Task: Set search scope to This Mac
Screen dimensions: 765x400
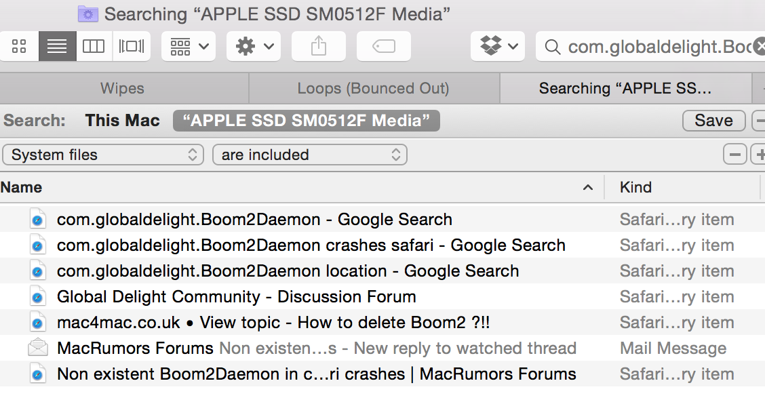Action: tap(123, 121)
